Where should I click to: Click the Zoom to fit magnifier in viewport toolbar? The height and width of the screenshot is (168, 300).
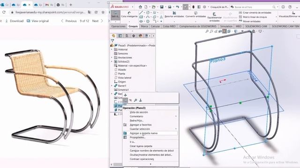(207, 31)
